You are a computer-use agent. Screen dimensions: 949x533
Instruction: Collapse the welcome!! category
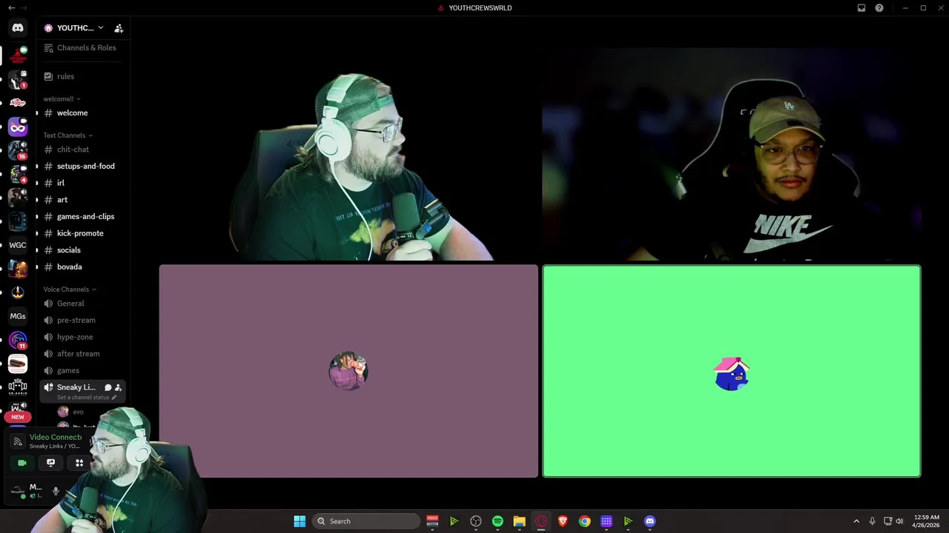pos(62,98)
